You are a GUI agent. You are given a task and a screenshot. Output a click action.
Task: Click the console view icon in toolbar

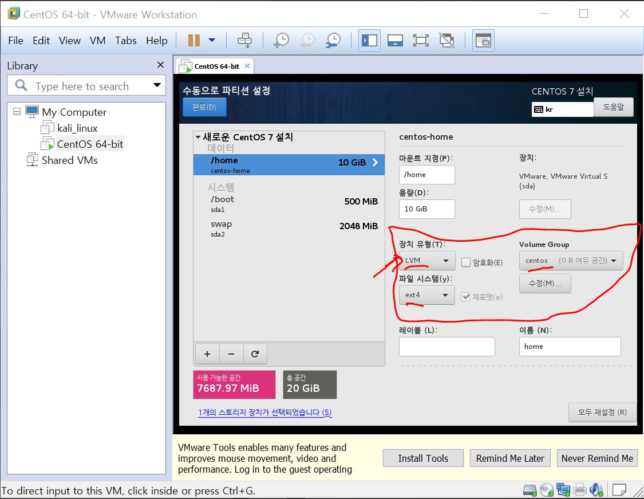tap(483, 40)
